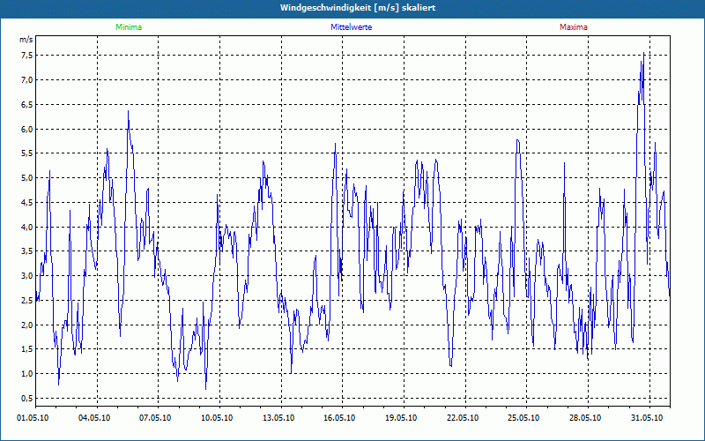Click the 04.05.10 date label
705x441 pixels.
(94, 418)
